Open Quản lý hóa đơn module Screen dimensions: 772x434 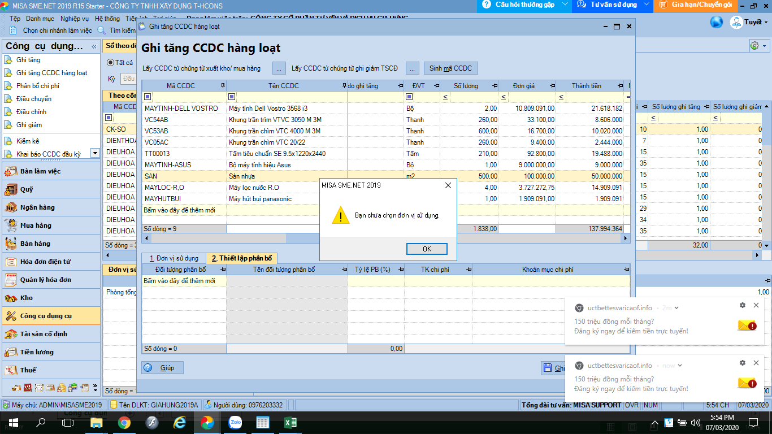(x=50, y=280)
